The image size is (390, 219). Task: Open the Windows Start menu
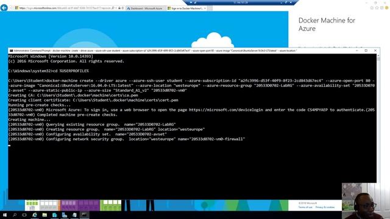click(5, 215)
